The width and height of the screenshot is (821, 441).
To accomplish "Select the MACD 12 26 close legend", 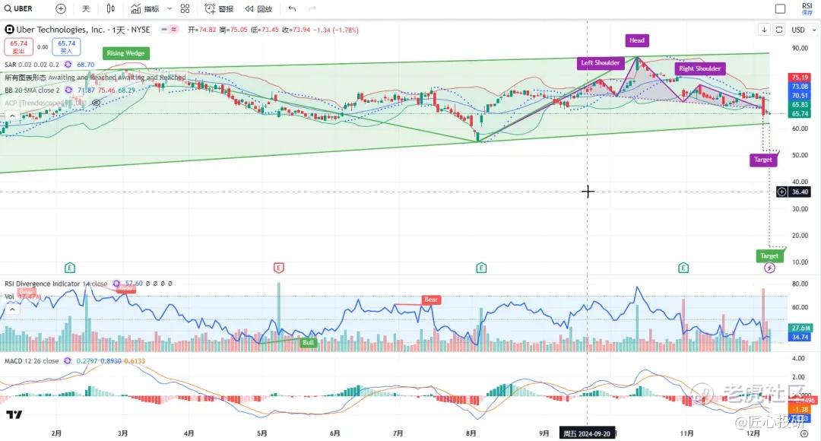I will pos(31,361).
